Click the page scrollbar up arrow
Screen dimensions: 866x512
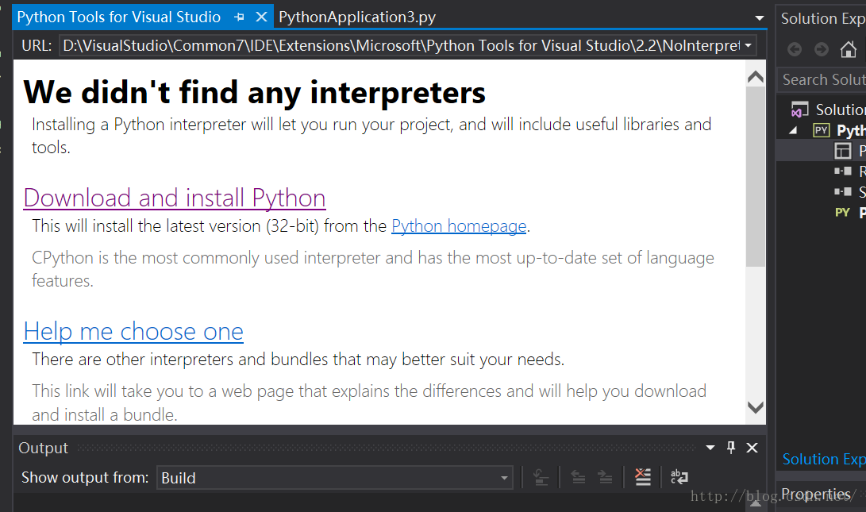coord(755,77)
